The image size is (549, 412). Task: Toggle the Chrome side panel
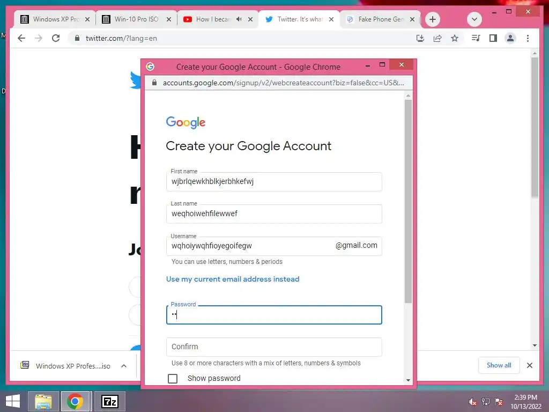pyautogui.click(x=493, y=38)
